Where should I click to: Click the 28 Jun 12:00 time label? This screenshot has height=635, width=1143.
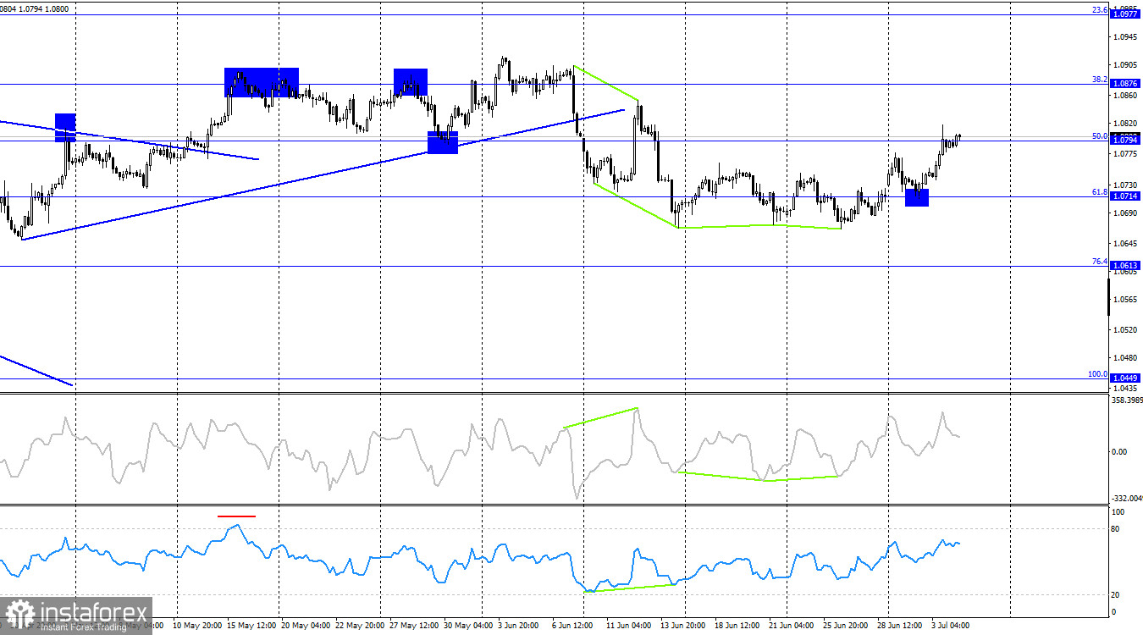900,626
